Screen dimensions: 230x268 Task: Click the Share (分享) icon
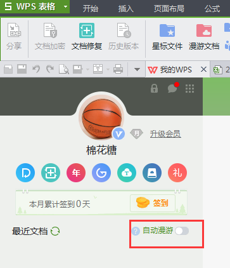[14, 36]
